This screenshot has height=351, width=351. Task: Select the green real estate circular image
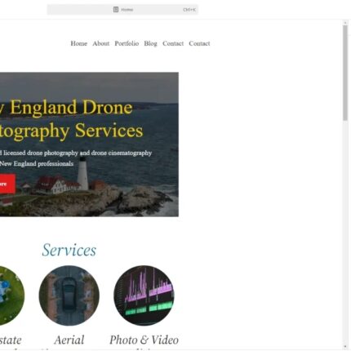[12, 295]
